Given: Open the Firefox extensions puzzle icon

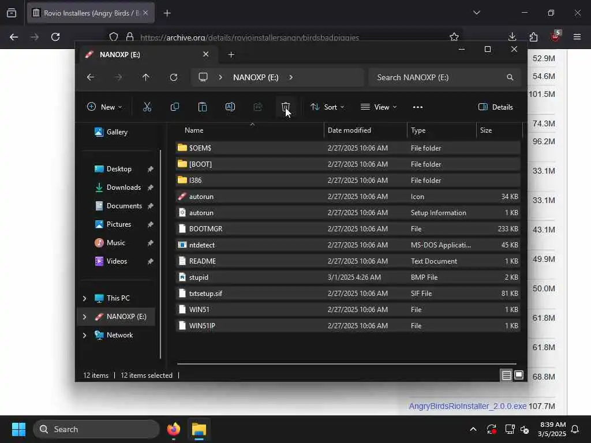Looking at the screenshot, I should [534, 37].
